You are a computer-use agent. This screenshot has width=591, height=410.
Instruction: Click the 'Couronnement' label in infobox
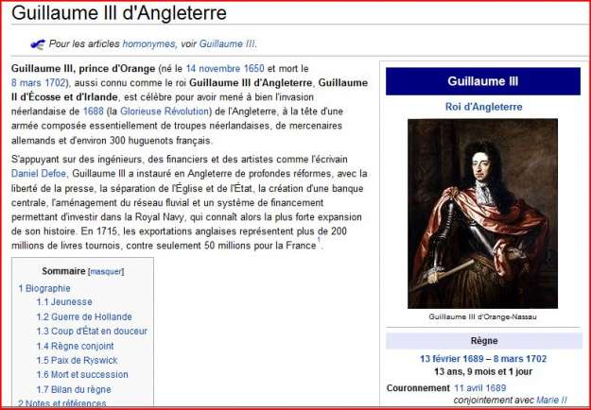(418, 388)
